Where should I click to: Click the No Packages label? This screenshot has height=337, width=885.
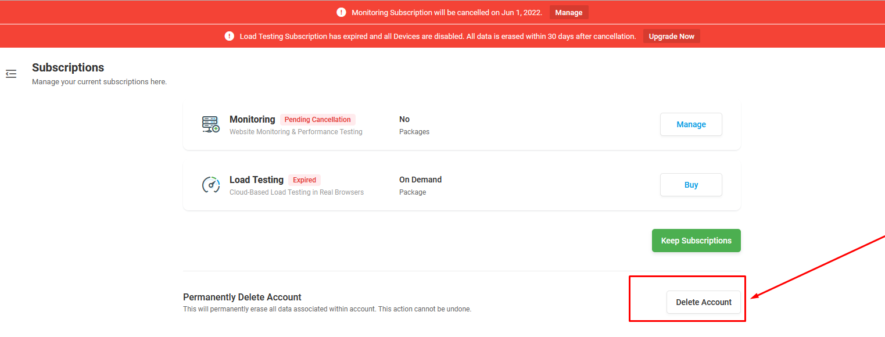tap(414, 125)
